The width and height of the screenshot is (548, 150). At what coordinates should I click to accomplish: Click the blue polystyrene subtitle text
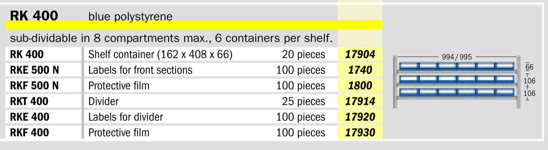coord(130,17)
